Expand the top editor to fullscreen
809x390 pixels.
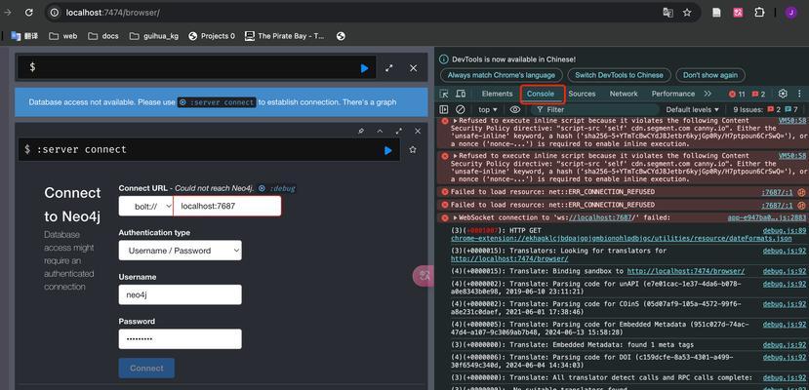pyautogui.click(x=389, y=68)
